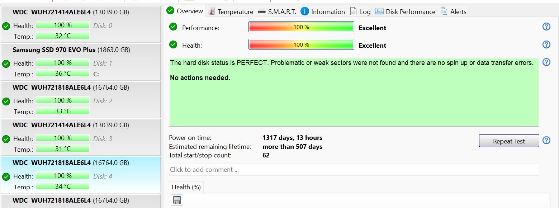Switch to the Log tab
Image resolution: width=559 pixels, height=208 pixels.
tap(360, 11)
